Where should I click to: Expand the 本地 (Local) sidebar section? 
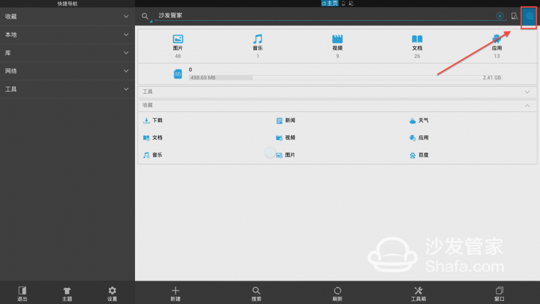tap(67, 34)
